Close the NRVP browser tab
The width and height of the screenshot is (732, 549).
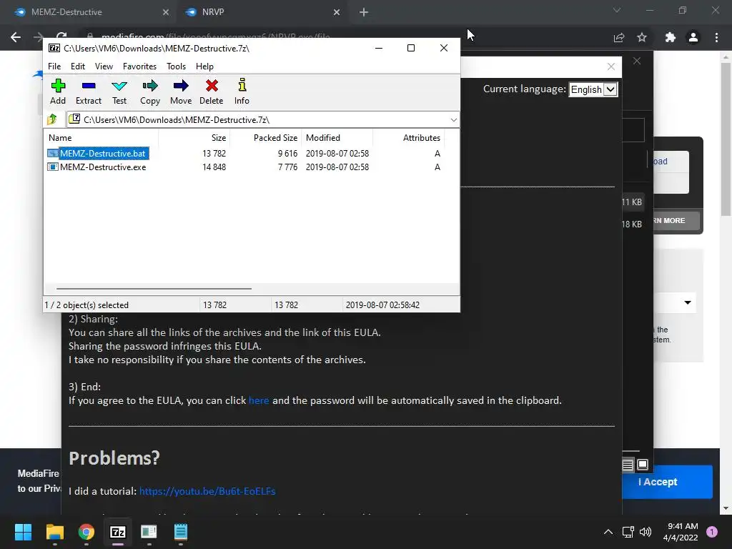click(x=337, y=13)
